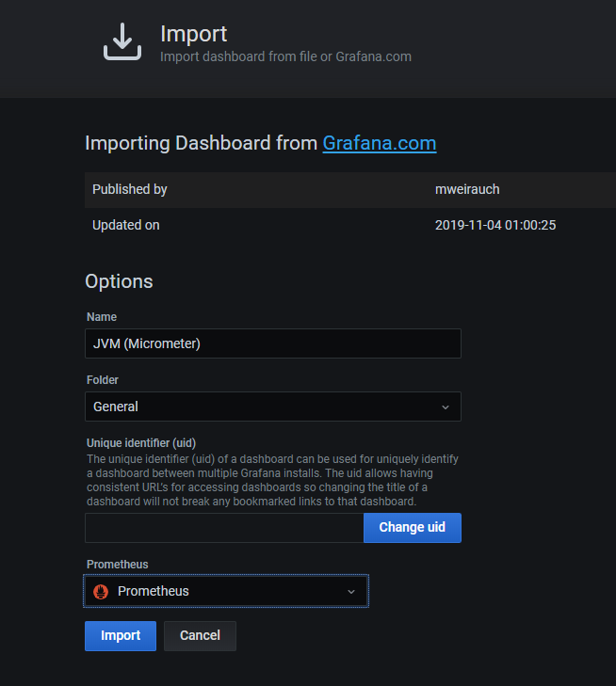Expand the Prometheus data source dropdown
The height and width of the screenshot is (686, 616).
(x=226, y=592)
